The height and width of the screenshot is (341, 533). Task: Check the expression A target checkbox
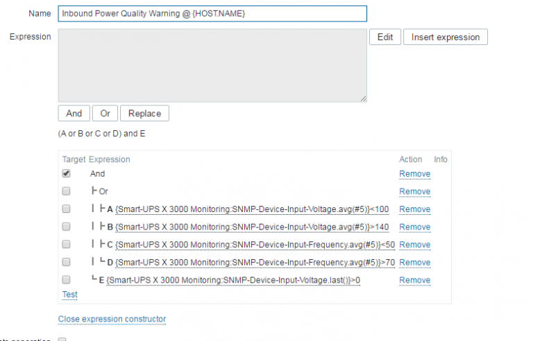coord(67,209)
